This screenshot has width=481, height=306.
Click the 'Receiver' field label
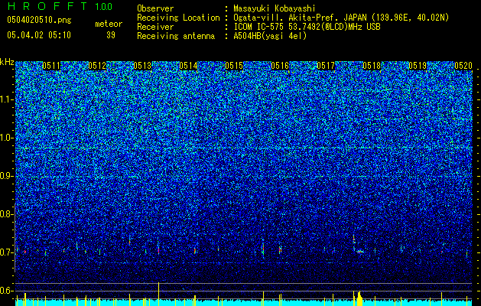pos(155,27)
